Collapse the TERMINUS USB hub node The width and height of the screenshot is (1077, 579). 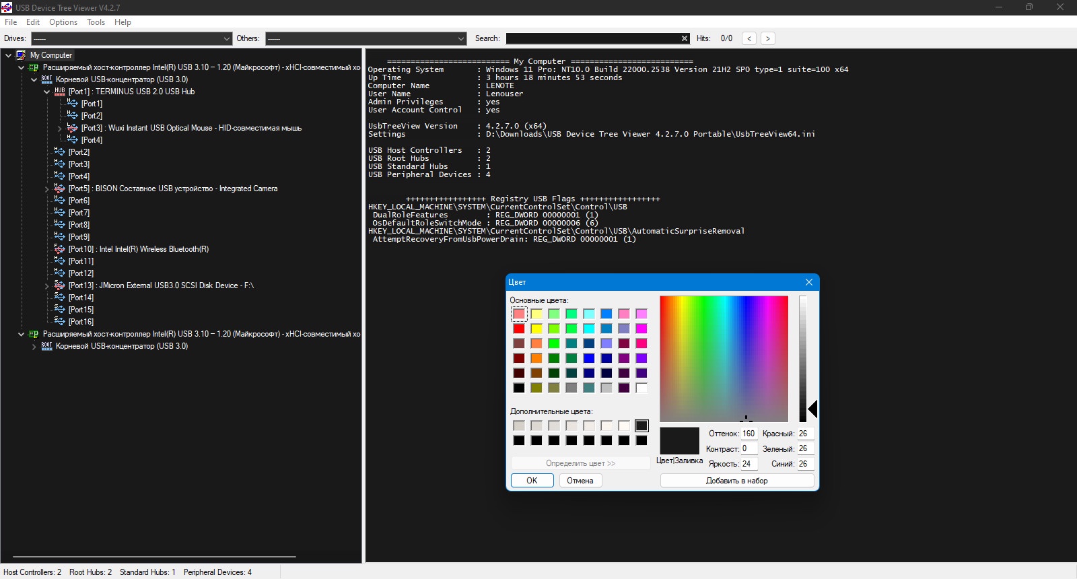point(46,92)
